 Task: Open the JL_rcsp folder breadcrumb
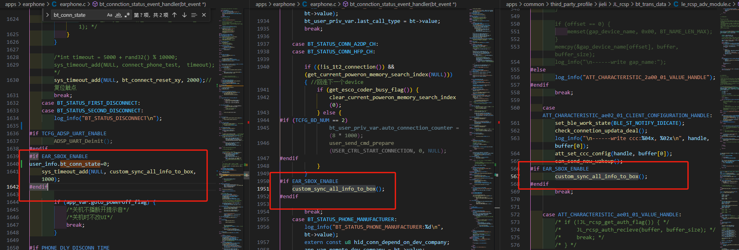tap(621, 4)
